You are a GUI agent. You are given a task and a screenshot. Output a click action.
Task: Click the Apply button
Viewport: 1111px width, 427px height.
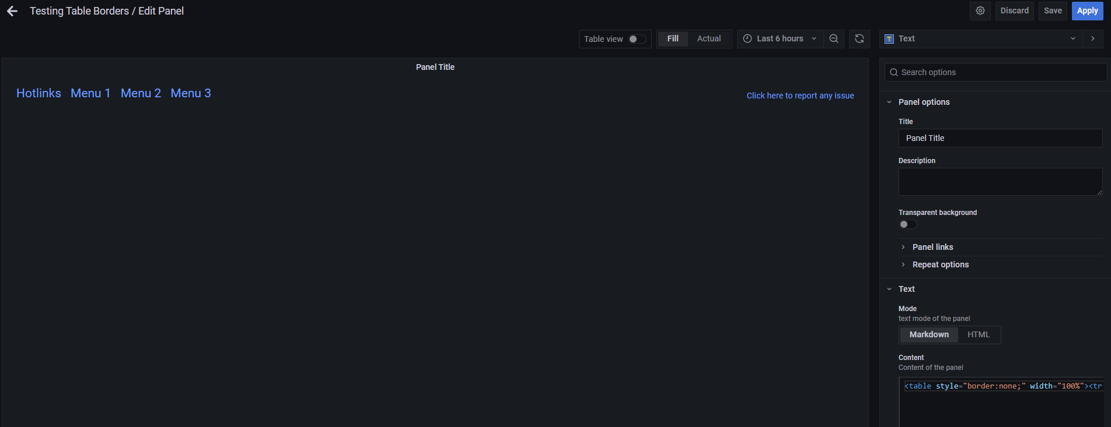tap(1087, 10)
